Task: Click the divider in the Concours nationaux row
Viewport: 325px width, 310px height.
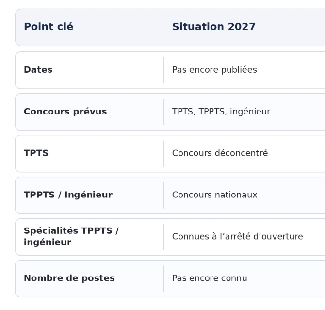Action: (x=163, y=195)
